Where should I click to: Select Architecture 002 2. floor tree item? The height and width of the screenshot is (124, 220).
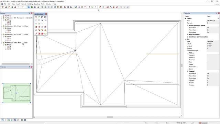[16, 34]
